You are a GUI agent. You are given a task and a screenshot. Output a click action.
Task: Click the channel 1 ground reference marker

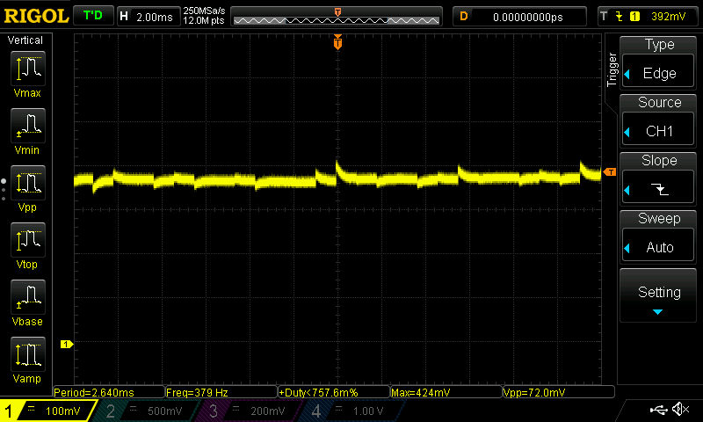(67, 344)
